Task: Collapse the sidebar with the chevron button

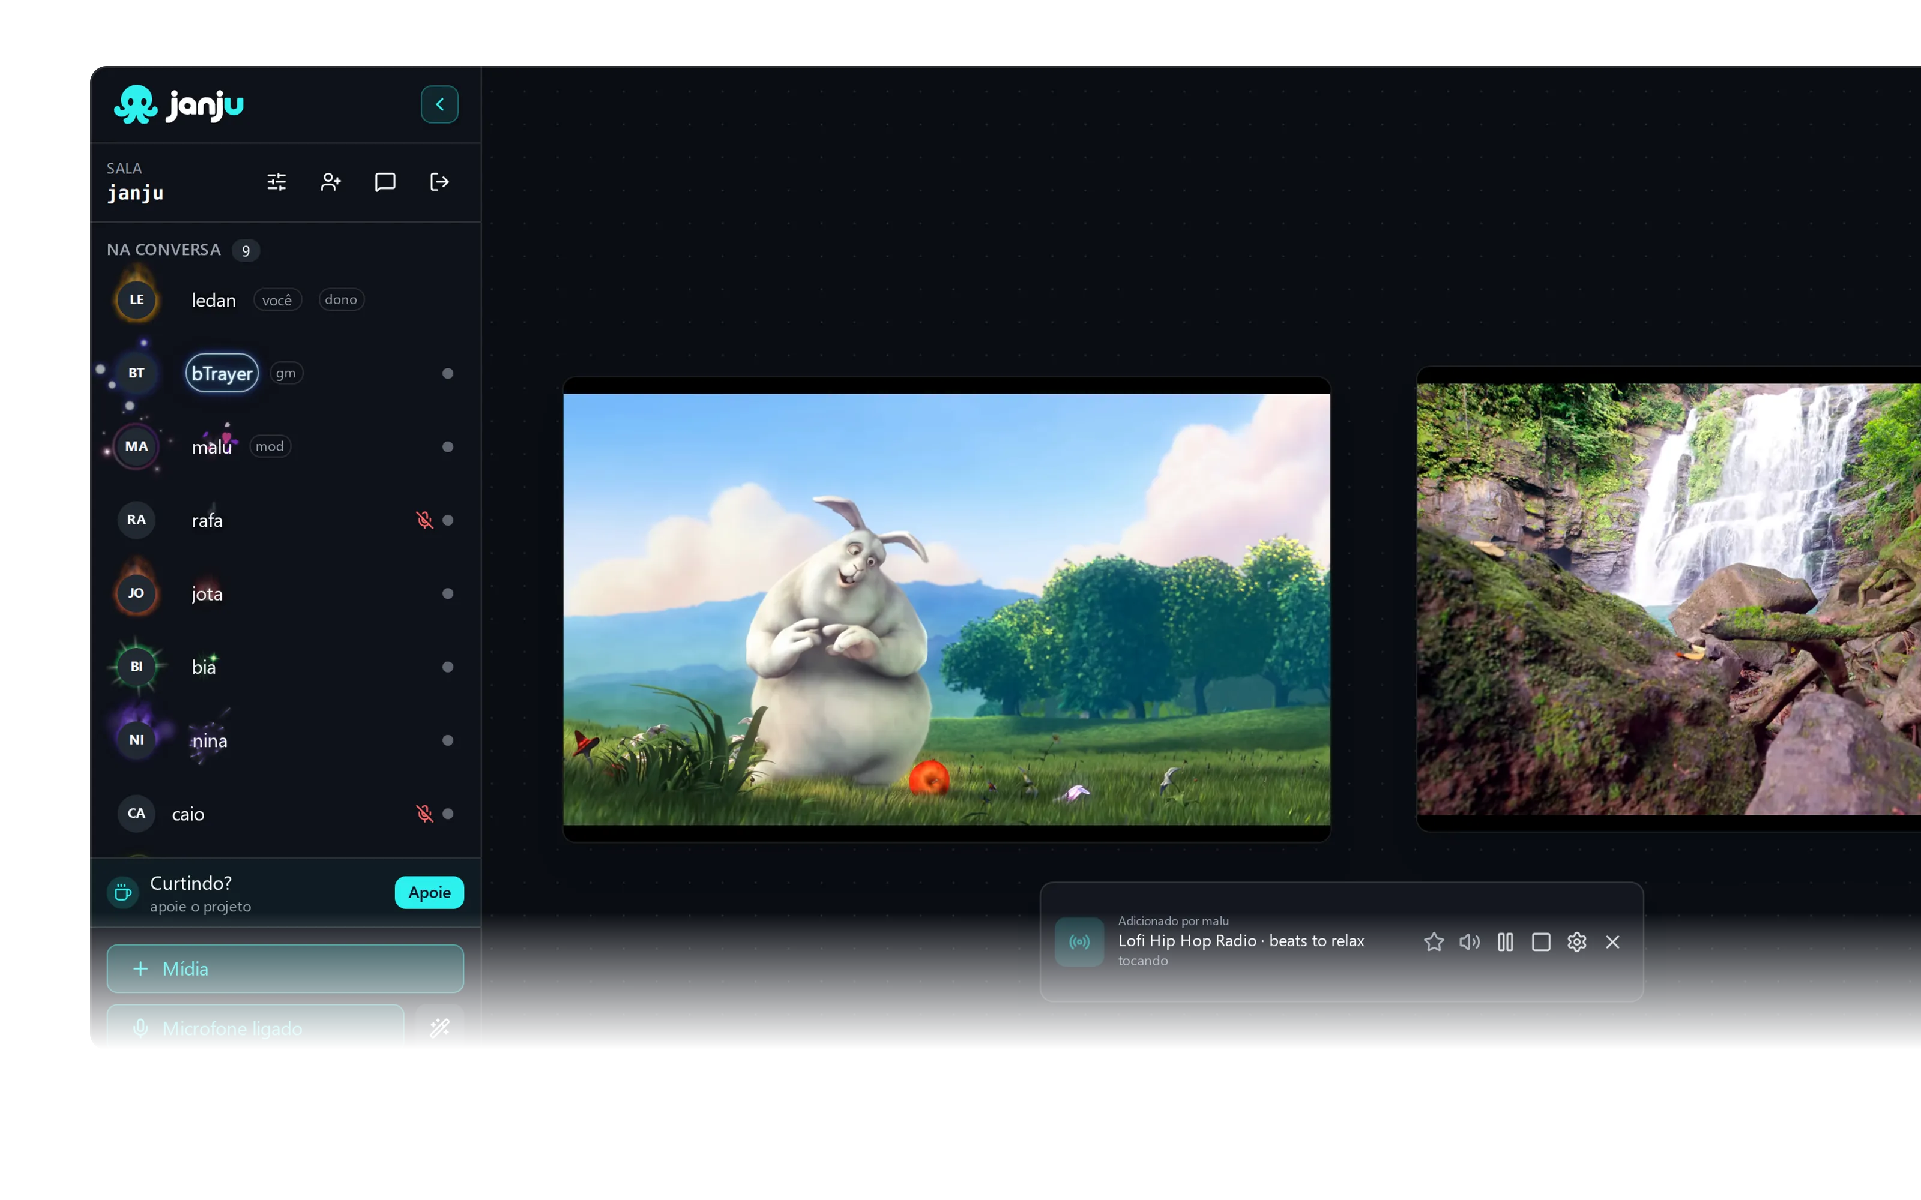Action: coord(439,104)
